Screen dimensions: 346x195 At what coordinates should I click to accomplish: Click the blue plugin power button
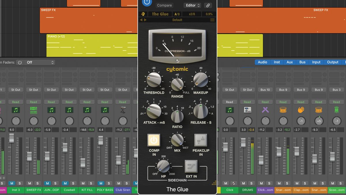(147, 2)
